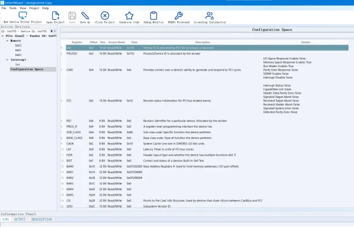Open the Tools menu
The width and height of the screenshot is (354, 227).
tap(13, 8)
